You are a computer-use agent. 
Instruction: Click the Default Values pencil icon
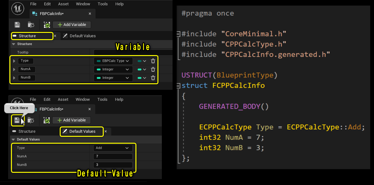tap(65, 131)
